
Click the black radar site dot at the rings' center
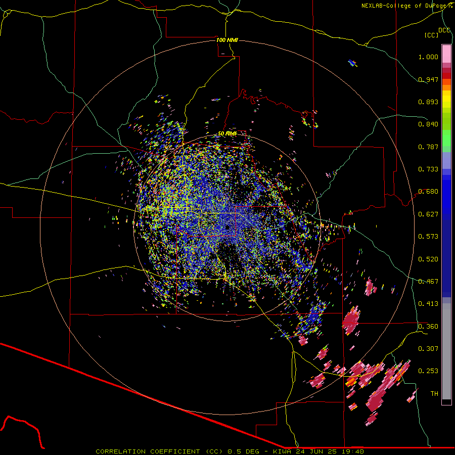[x=227, y=227]
